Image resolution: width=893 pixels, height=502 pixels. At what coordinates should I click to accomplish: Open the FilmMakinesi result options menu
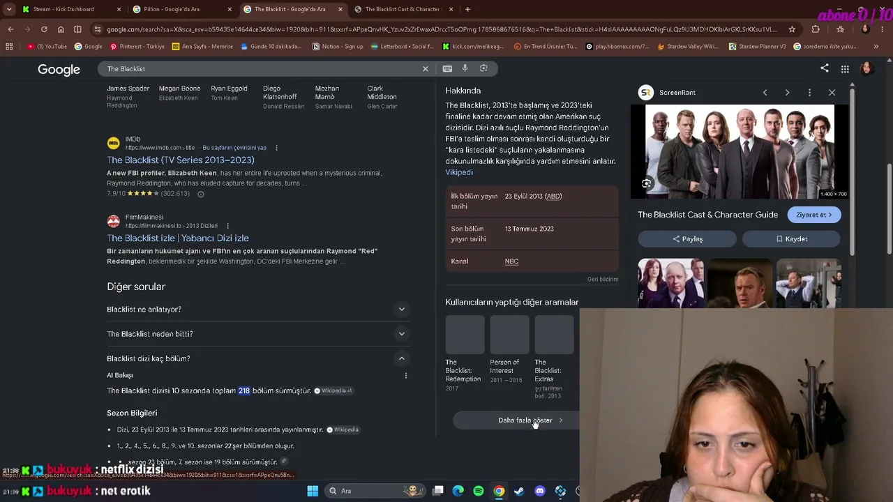[x=228, y=226]
